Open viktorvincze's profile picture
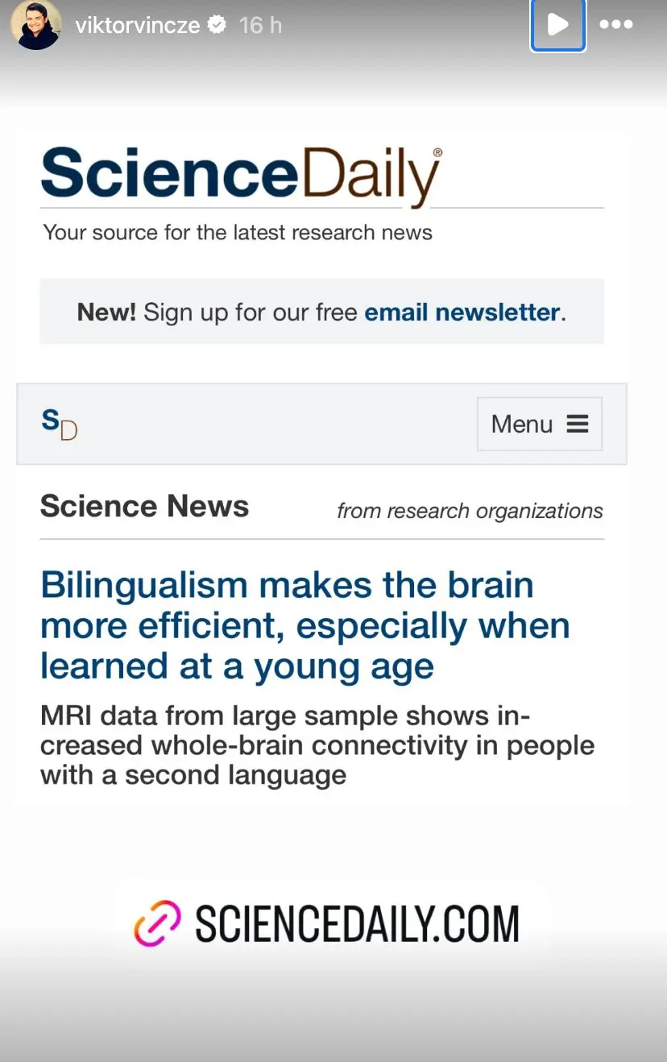 pyautogui.click(x=35, y=25)
